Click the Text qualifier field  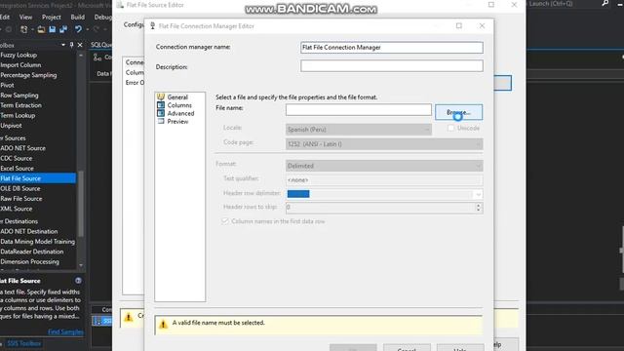[384, 179]
